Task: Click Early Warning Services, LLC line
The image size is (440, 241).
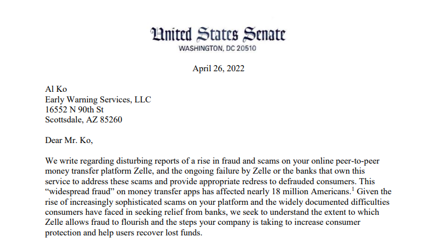Action: (98, 99)
